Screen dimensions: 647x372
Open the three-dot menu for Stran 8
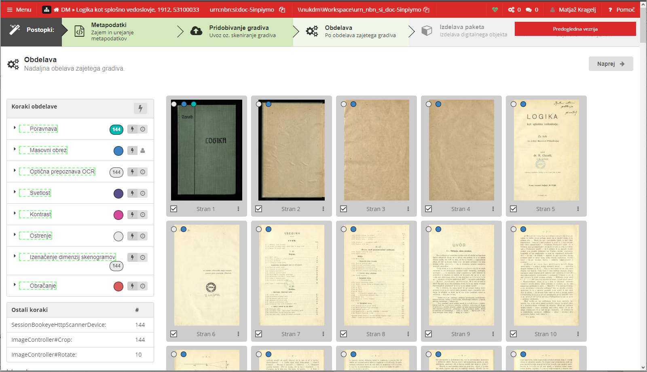click(408, 334)
